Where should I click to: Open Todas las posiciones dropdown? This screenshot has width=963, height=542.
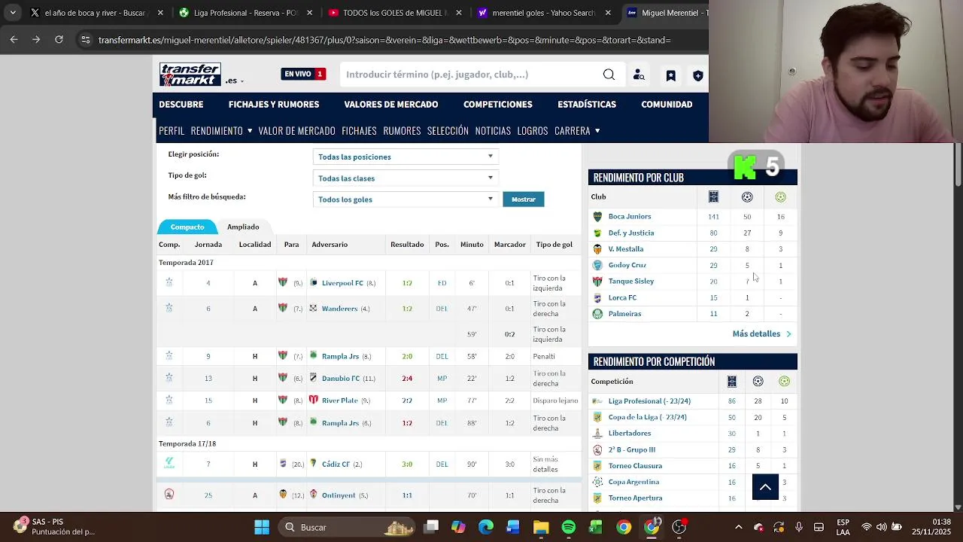point(406,157)
